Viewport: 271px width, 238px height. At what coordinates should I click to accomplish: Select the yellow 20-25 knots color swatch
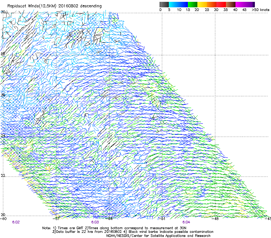click(202, 4)
